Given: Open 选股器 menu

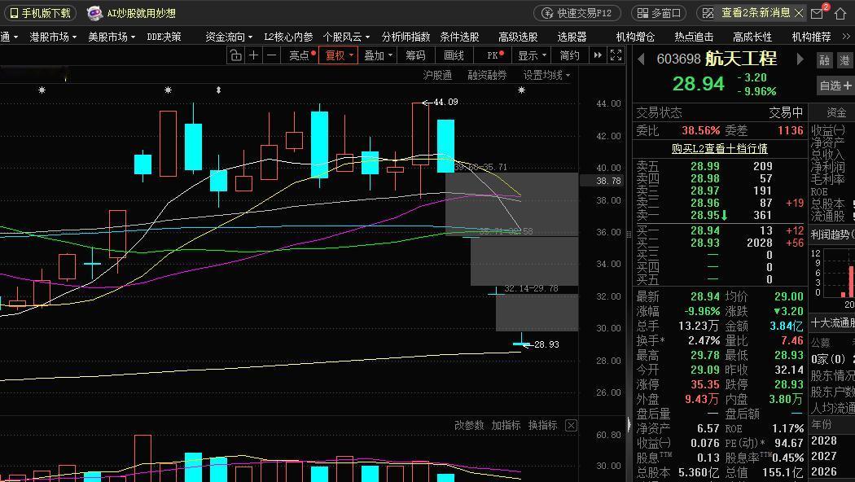Looking at the screenshot, I should 572,37.
